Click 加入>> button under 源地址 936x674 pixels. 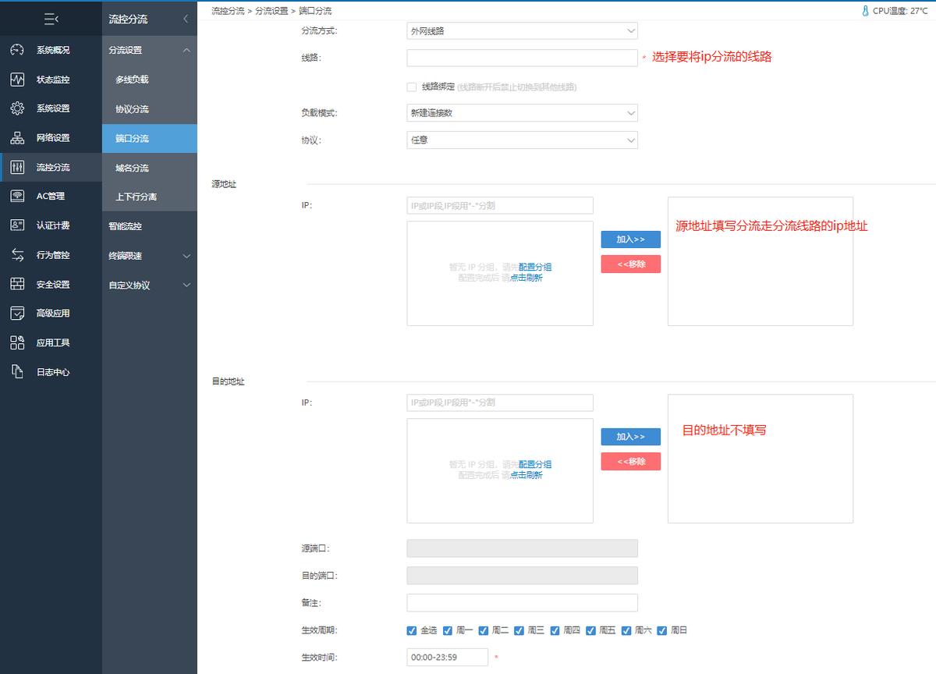coord(630,239)
